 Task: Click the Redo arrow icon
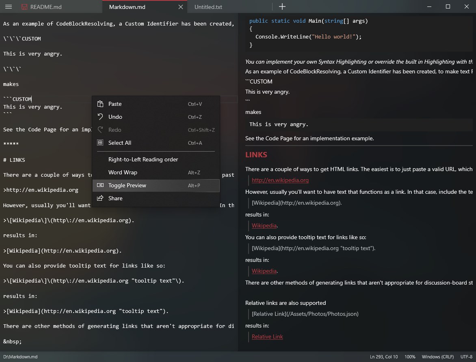coord(100,130)
